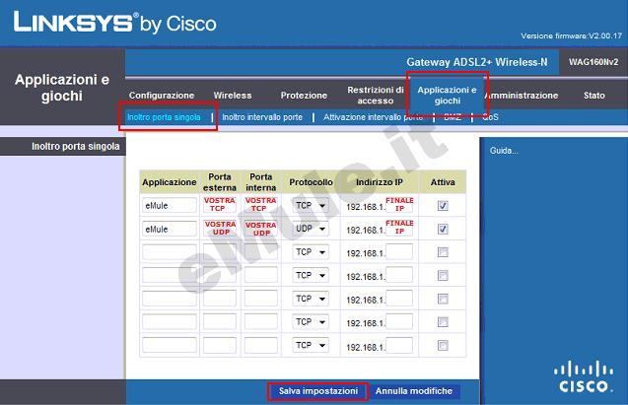The height and width of the screenshot is (405, 628).
Task: Click the IP address field in the last row
Action: click(399, 345)
